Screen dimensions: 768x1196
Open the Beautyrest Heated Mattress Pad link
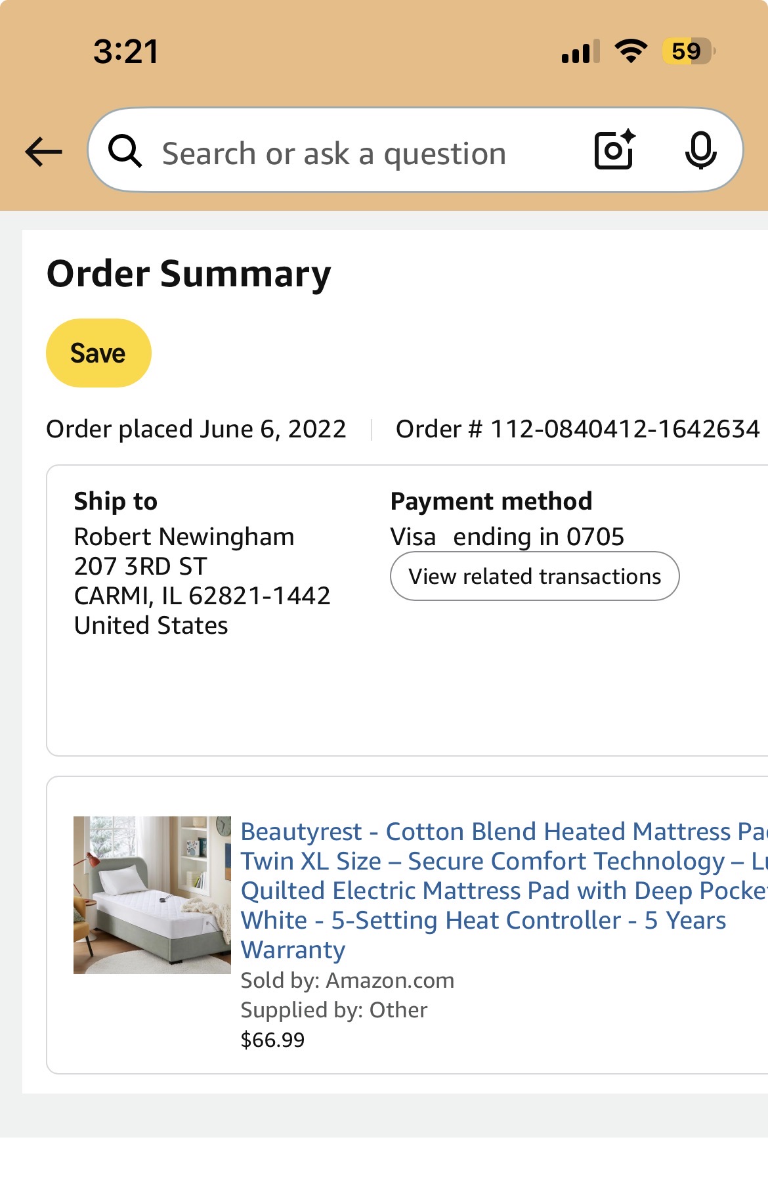coord(504,890)
